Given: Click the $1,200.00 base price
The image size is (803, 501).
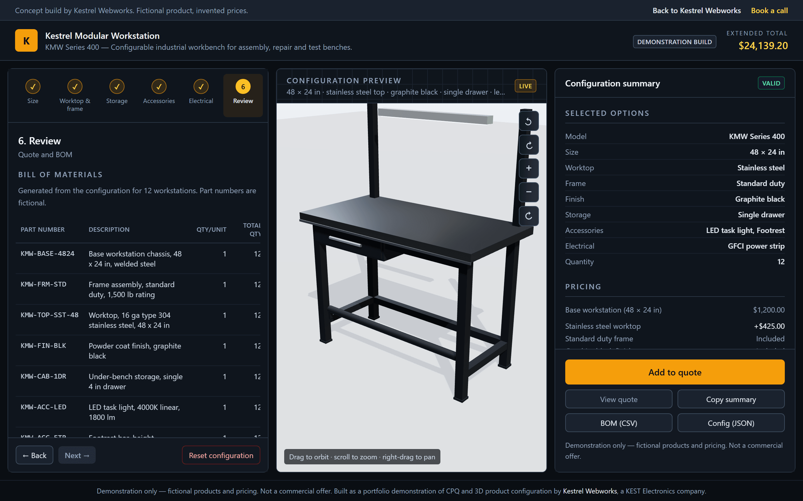Looking at the screenshot, I should coord(768,310).
